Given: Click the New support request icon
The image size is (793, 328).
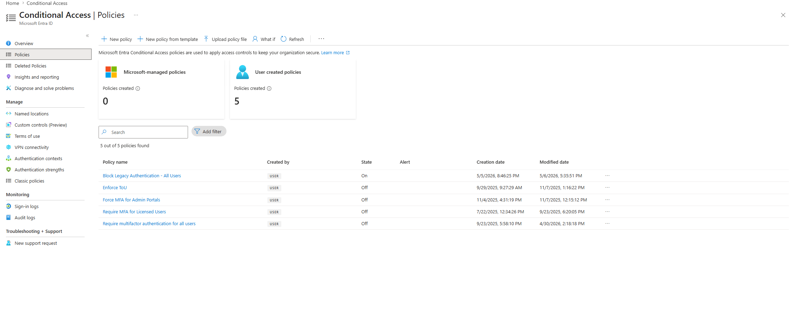Looking at the screenshot, I should [8, 243].
